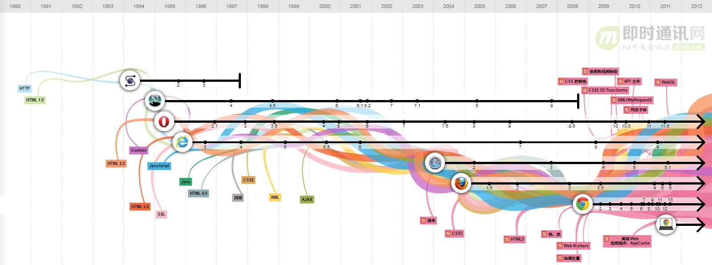Image resolution: width=712 pixels, height=265 pixels.
Task: Click the 音频和视频标签 label
Action: coord(600,72)
